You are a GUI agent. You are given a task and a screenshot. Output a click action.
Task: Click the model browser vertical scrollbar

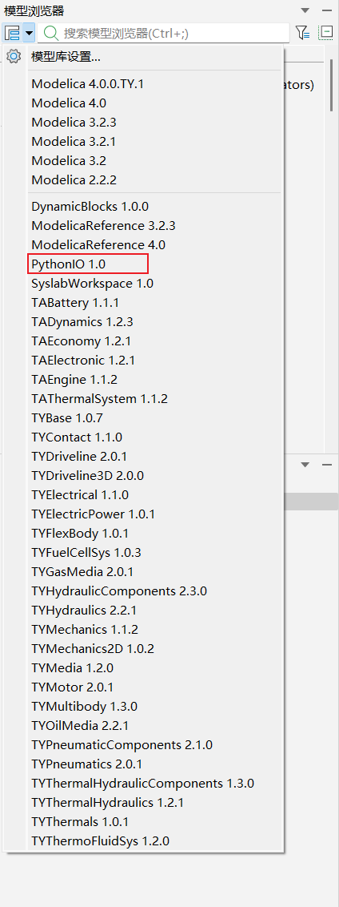coord(332,84)
